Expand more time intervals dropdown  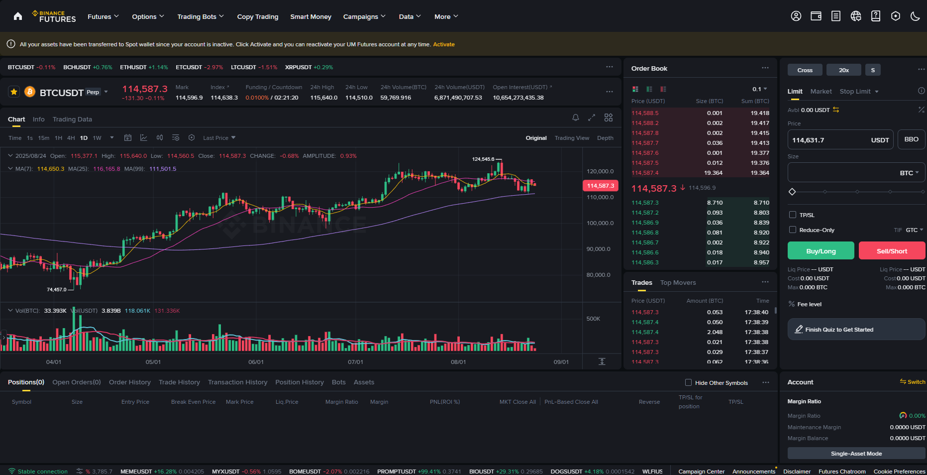tap(112, 138)
